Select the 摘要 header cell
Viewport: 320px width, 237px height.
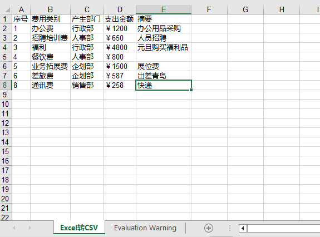point(164,19)
